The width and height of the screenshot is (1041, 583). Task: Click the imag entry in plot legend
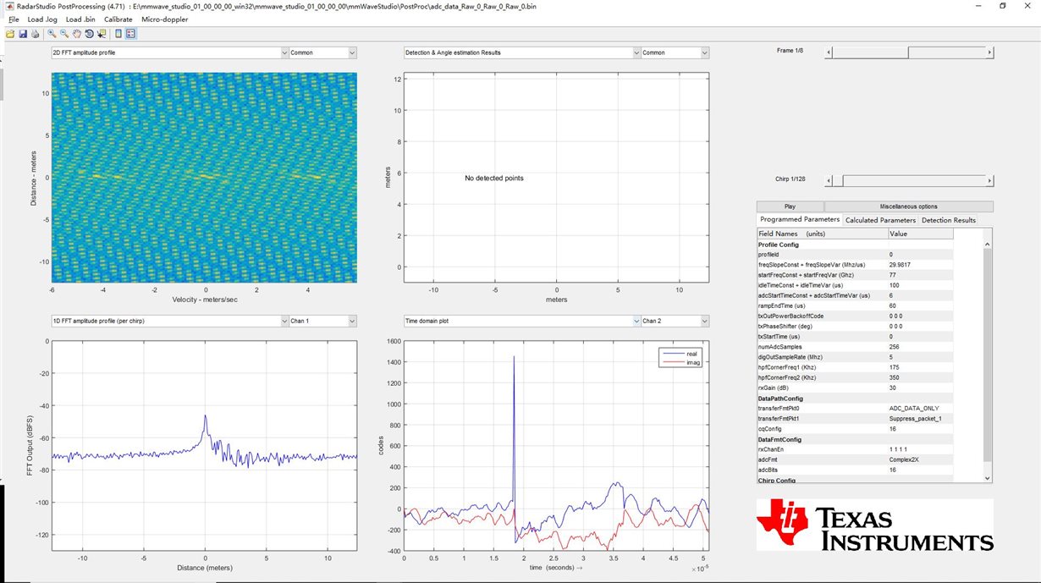[x=694, y=362]
